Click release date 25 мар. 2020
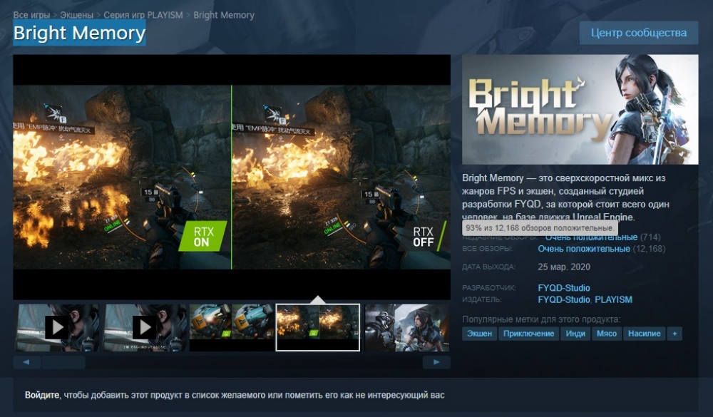The image size is (713, 417). (x=564, y=267)
